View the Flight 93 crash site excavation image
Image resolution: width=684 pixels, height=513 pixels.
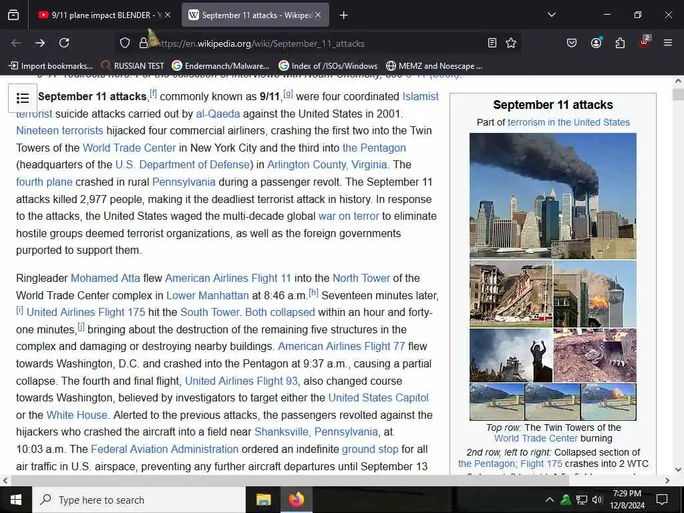tap(594, 355)
